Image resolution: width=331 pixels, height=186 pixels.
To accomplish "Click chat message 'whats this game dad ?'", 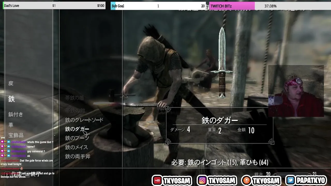I will [40, 142].
